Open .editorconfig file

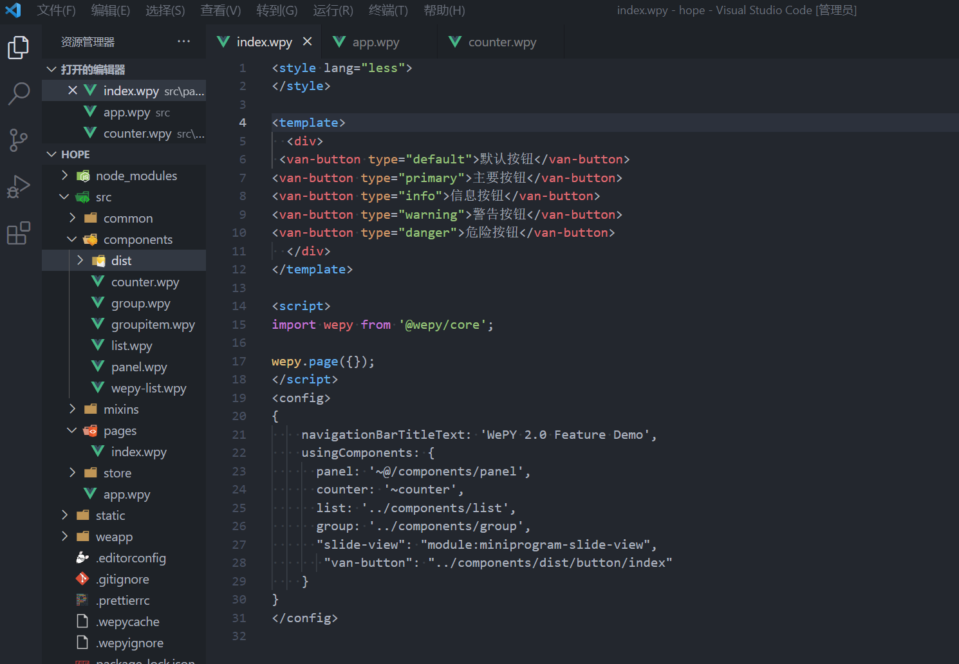point(124,558)
